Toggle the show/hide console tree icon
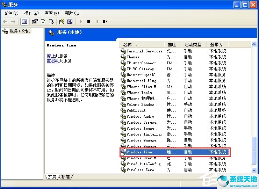 click(24, 22)
